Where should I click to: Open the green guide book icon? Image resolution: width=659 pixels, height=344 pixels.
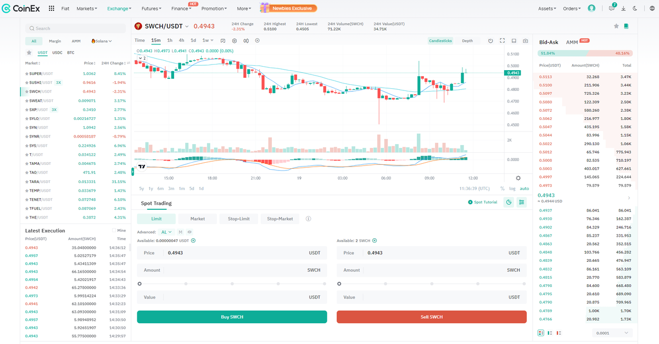pos(626,26)
